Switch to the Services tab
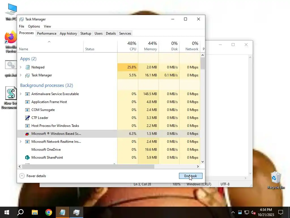 125,33
